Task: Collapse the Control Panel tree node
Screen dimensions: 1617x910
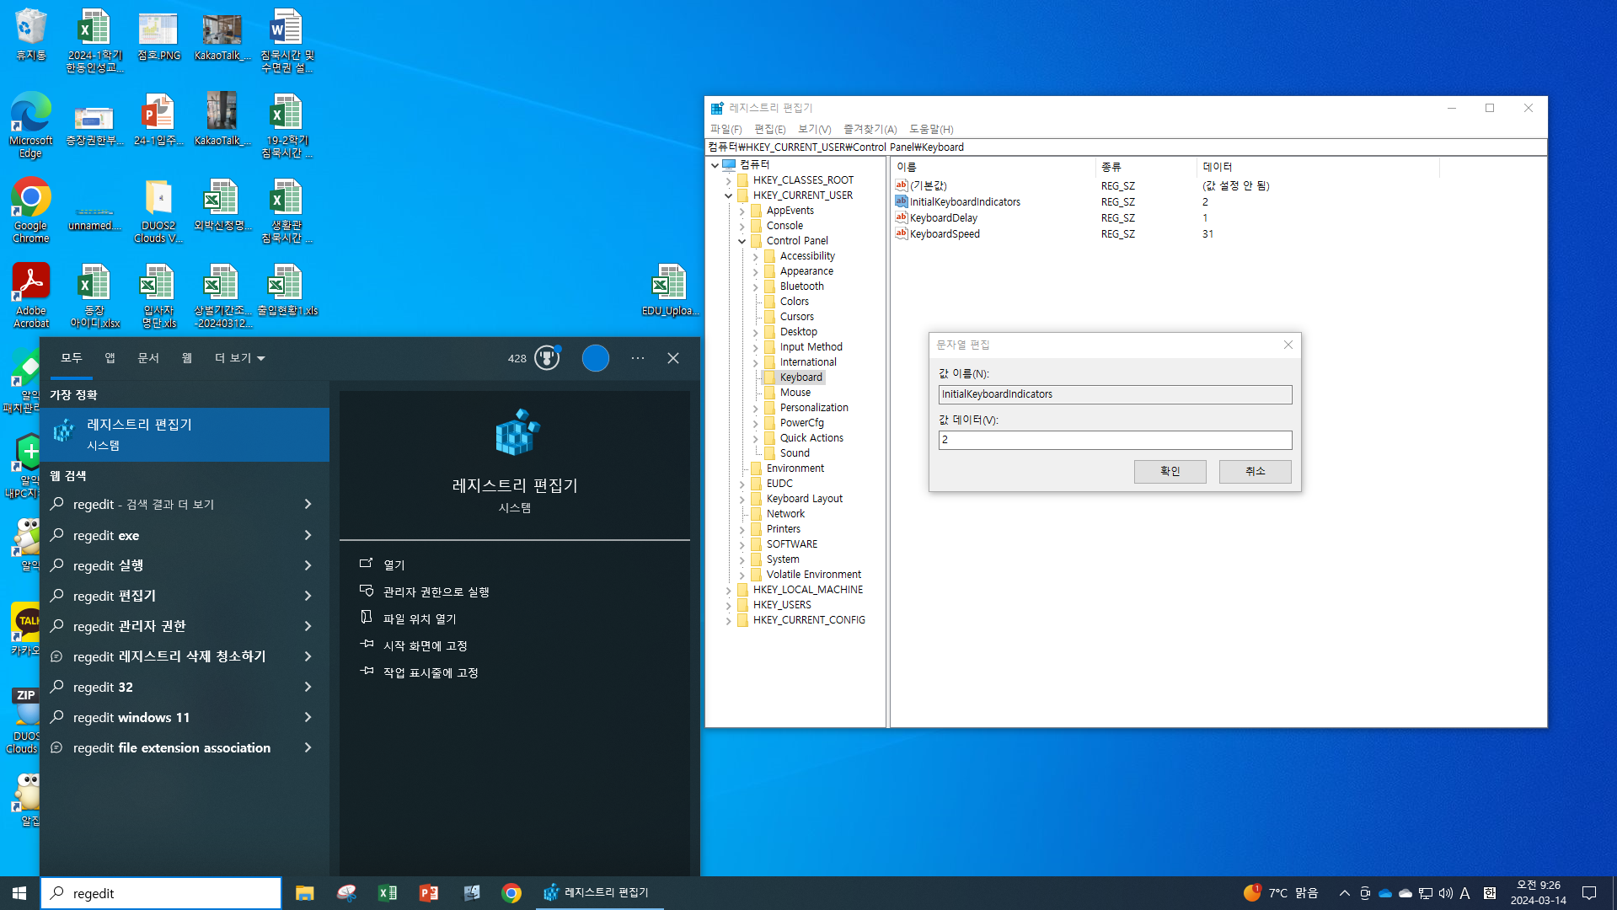Action: [x=742, y=241]
